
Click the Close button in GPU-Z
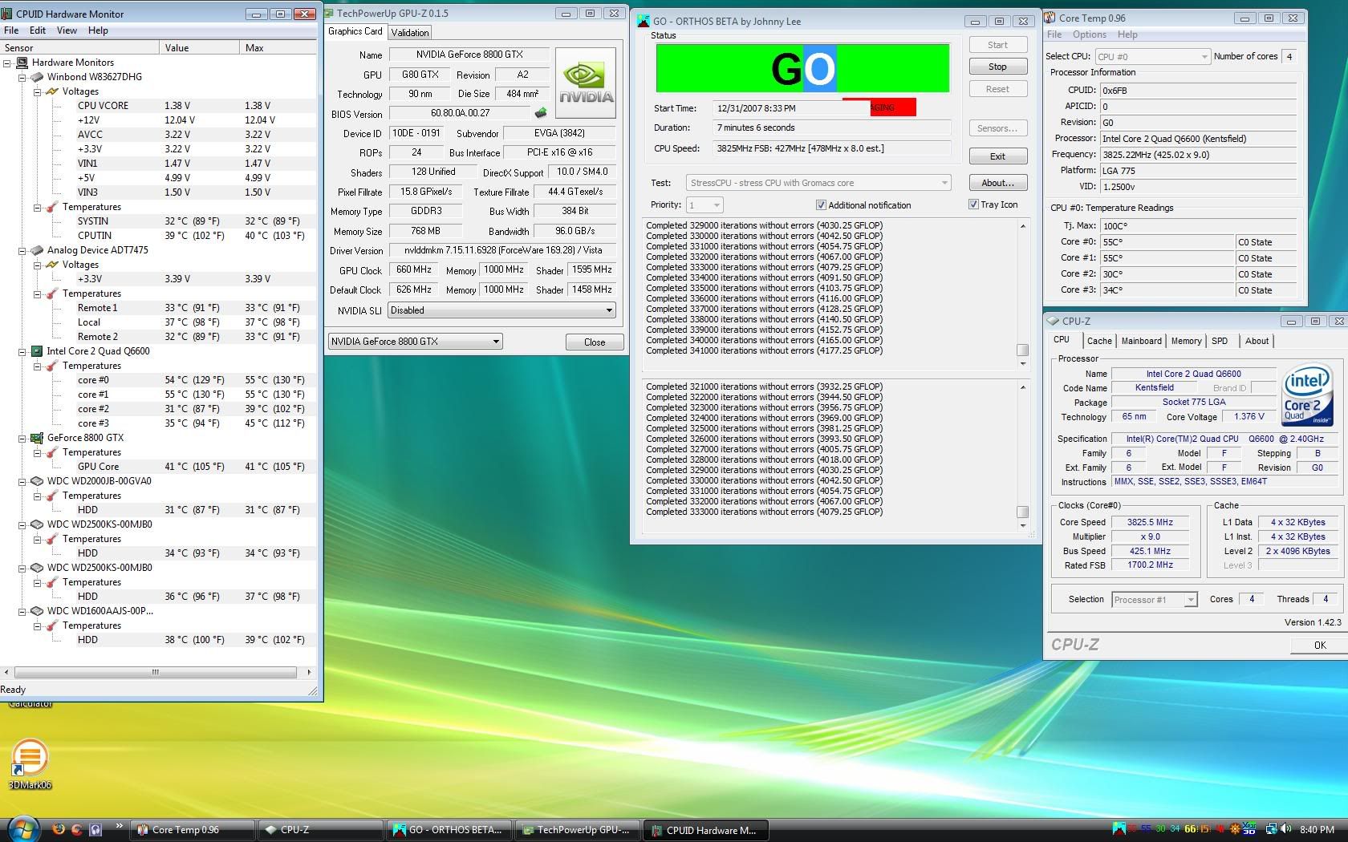coord(595,342)
